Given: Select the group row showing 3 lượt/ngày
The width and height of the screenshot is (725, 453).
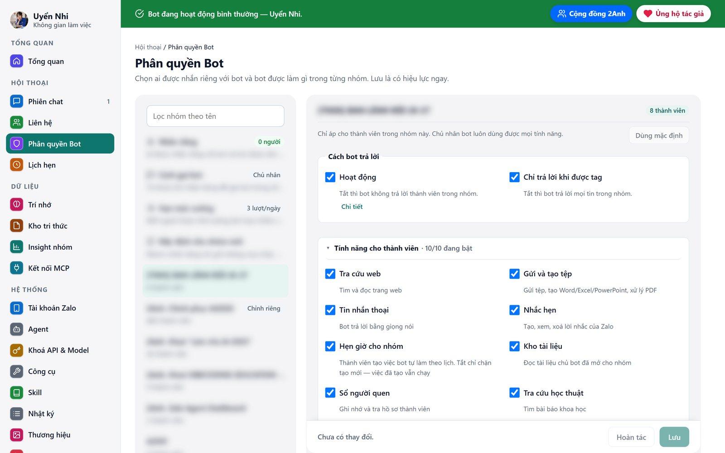Looking at the screenshot, I should click(x=215, y=214).
